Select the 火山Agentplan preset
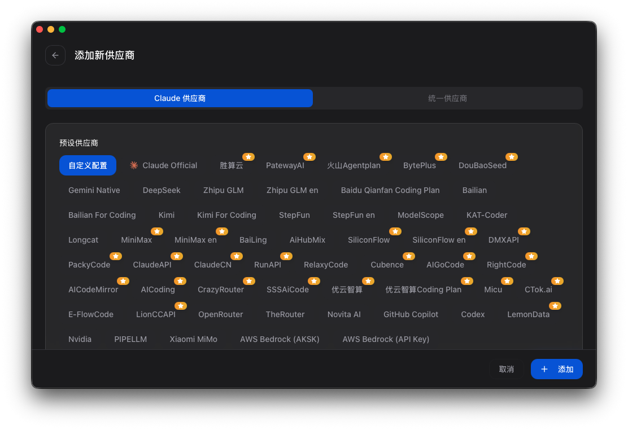The width and height of the screenshot is (628, 430). [x=354, y=165]
